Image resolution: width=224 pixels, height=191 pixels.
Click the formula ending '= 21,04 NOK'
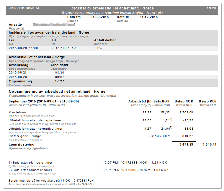point(136,170)
